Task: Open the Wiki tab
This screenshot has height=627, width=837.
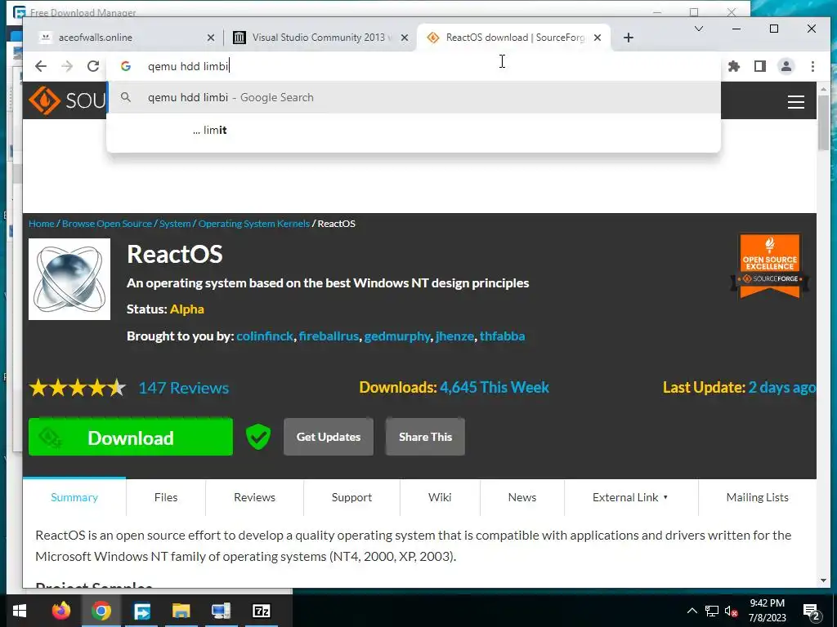Action: click(440, 497)
